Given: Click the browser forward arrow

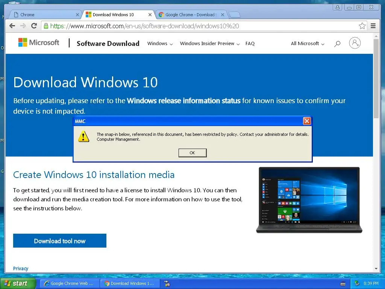Looking at the screenshot, I should tap(23, 26).
